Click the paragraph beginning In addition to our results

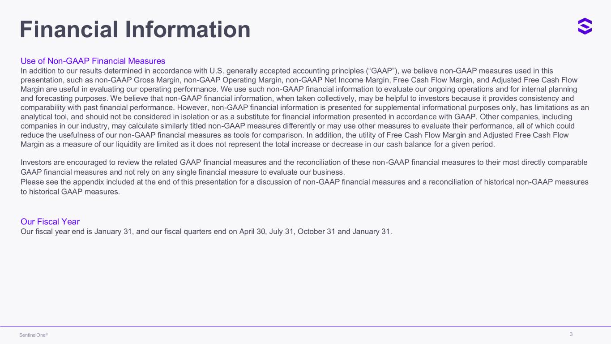tap(305, 107)
